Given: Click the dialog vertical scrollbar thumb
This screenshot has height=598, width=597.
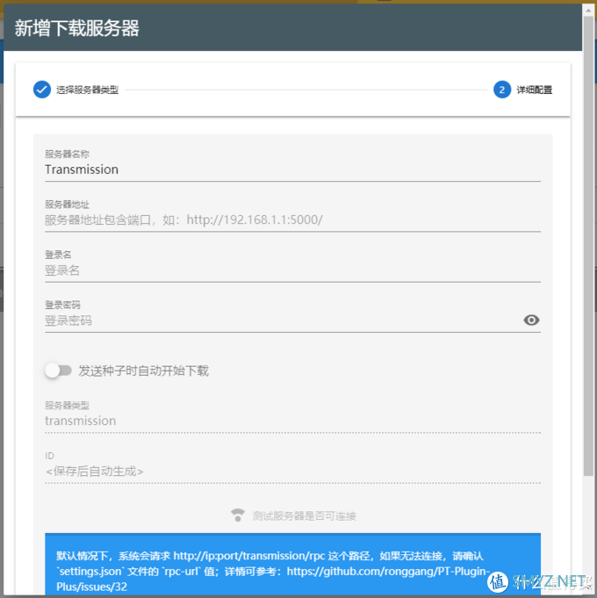Looking at the screenshot, I should [x=588, y=246].
